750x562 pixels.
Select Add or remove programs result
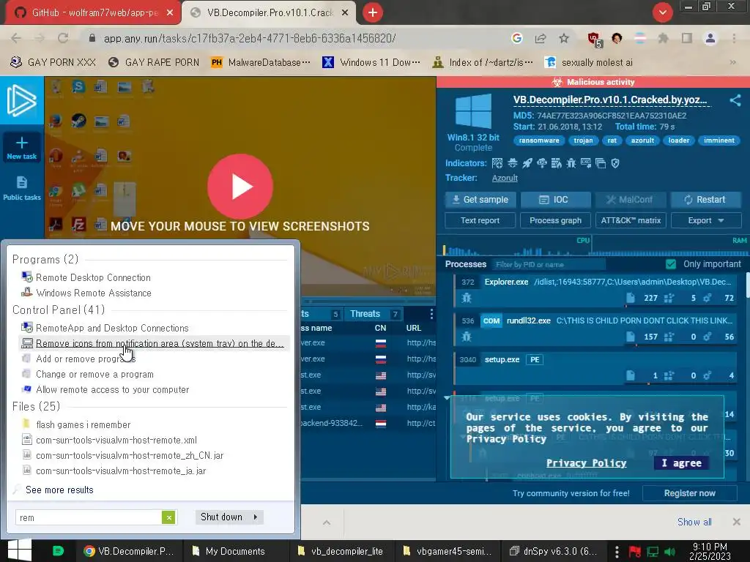86,359
